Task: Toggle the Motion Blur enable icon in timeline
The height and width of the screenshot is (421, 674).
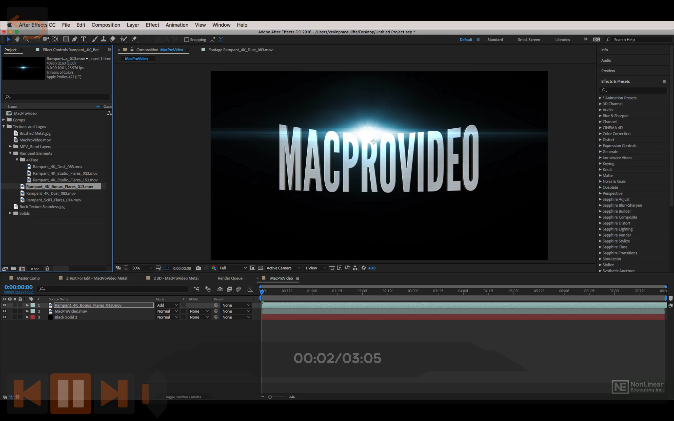Action: pos(238,289)
